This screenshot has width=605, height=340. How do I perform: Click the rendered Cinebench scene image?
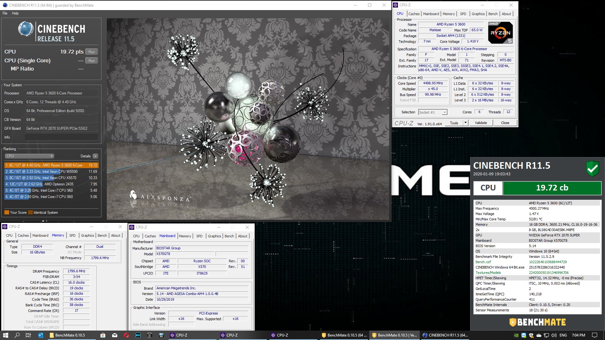248,119
